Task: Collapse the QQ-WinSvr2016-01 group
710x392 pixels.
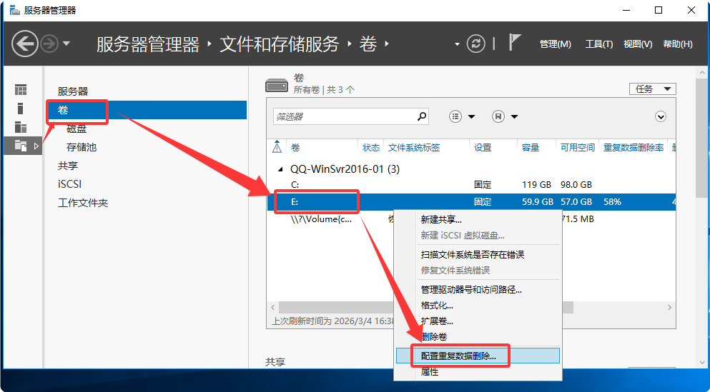Action: 280,169
